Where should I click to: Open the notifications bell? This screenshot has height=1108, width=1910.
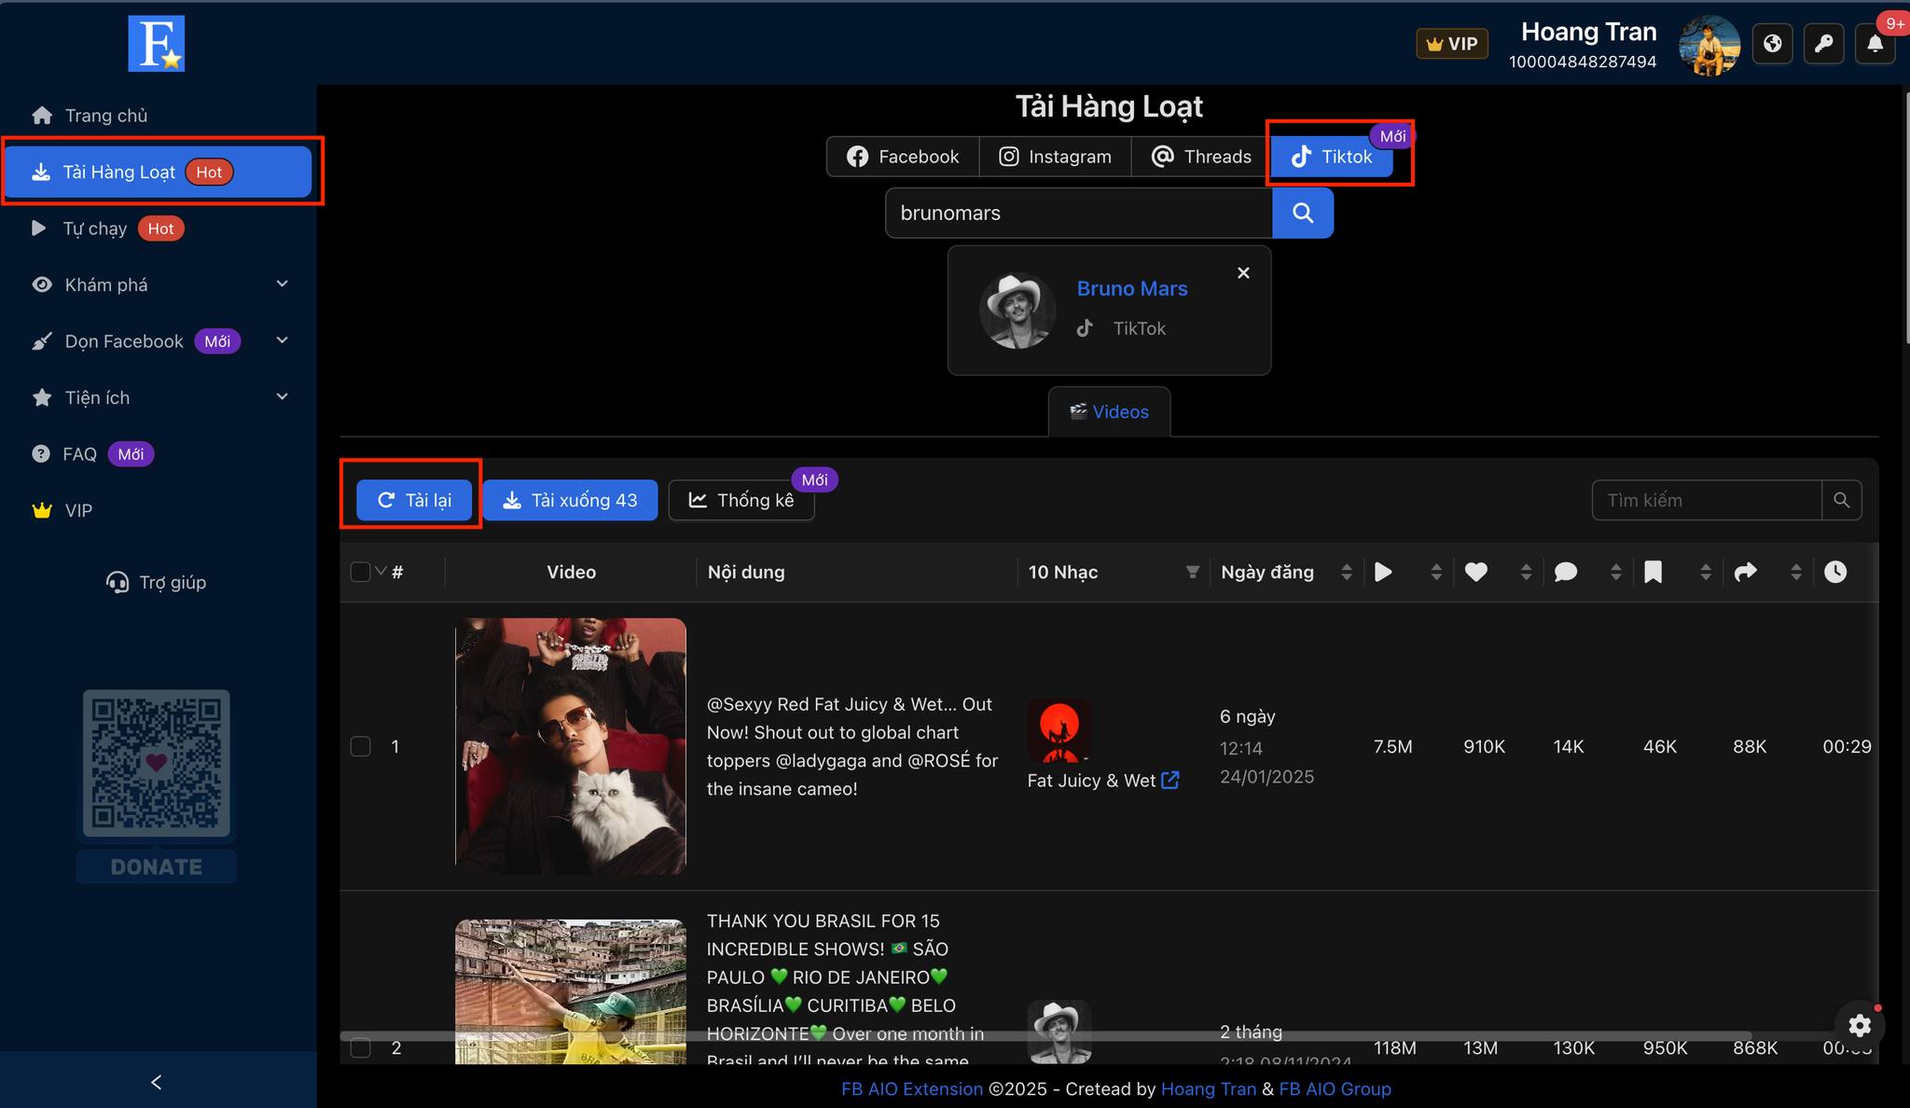(x=1875, y=44)
